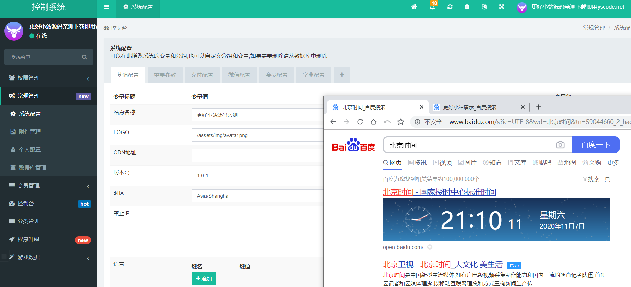The height and width of the screenshot is (287, 631).
Task: Click the site security info icon
Action: (x=418, y=122)
